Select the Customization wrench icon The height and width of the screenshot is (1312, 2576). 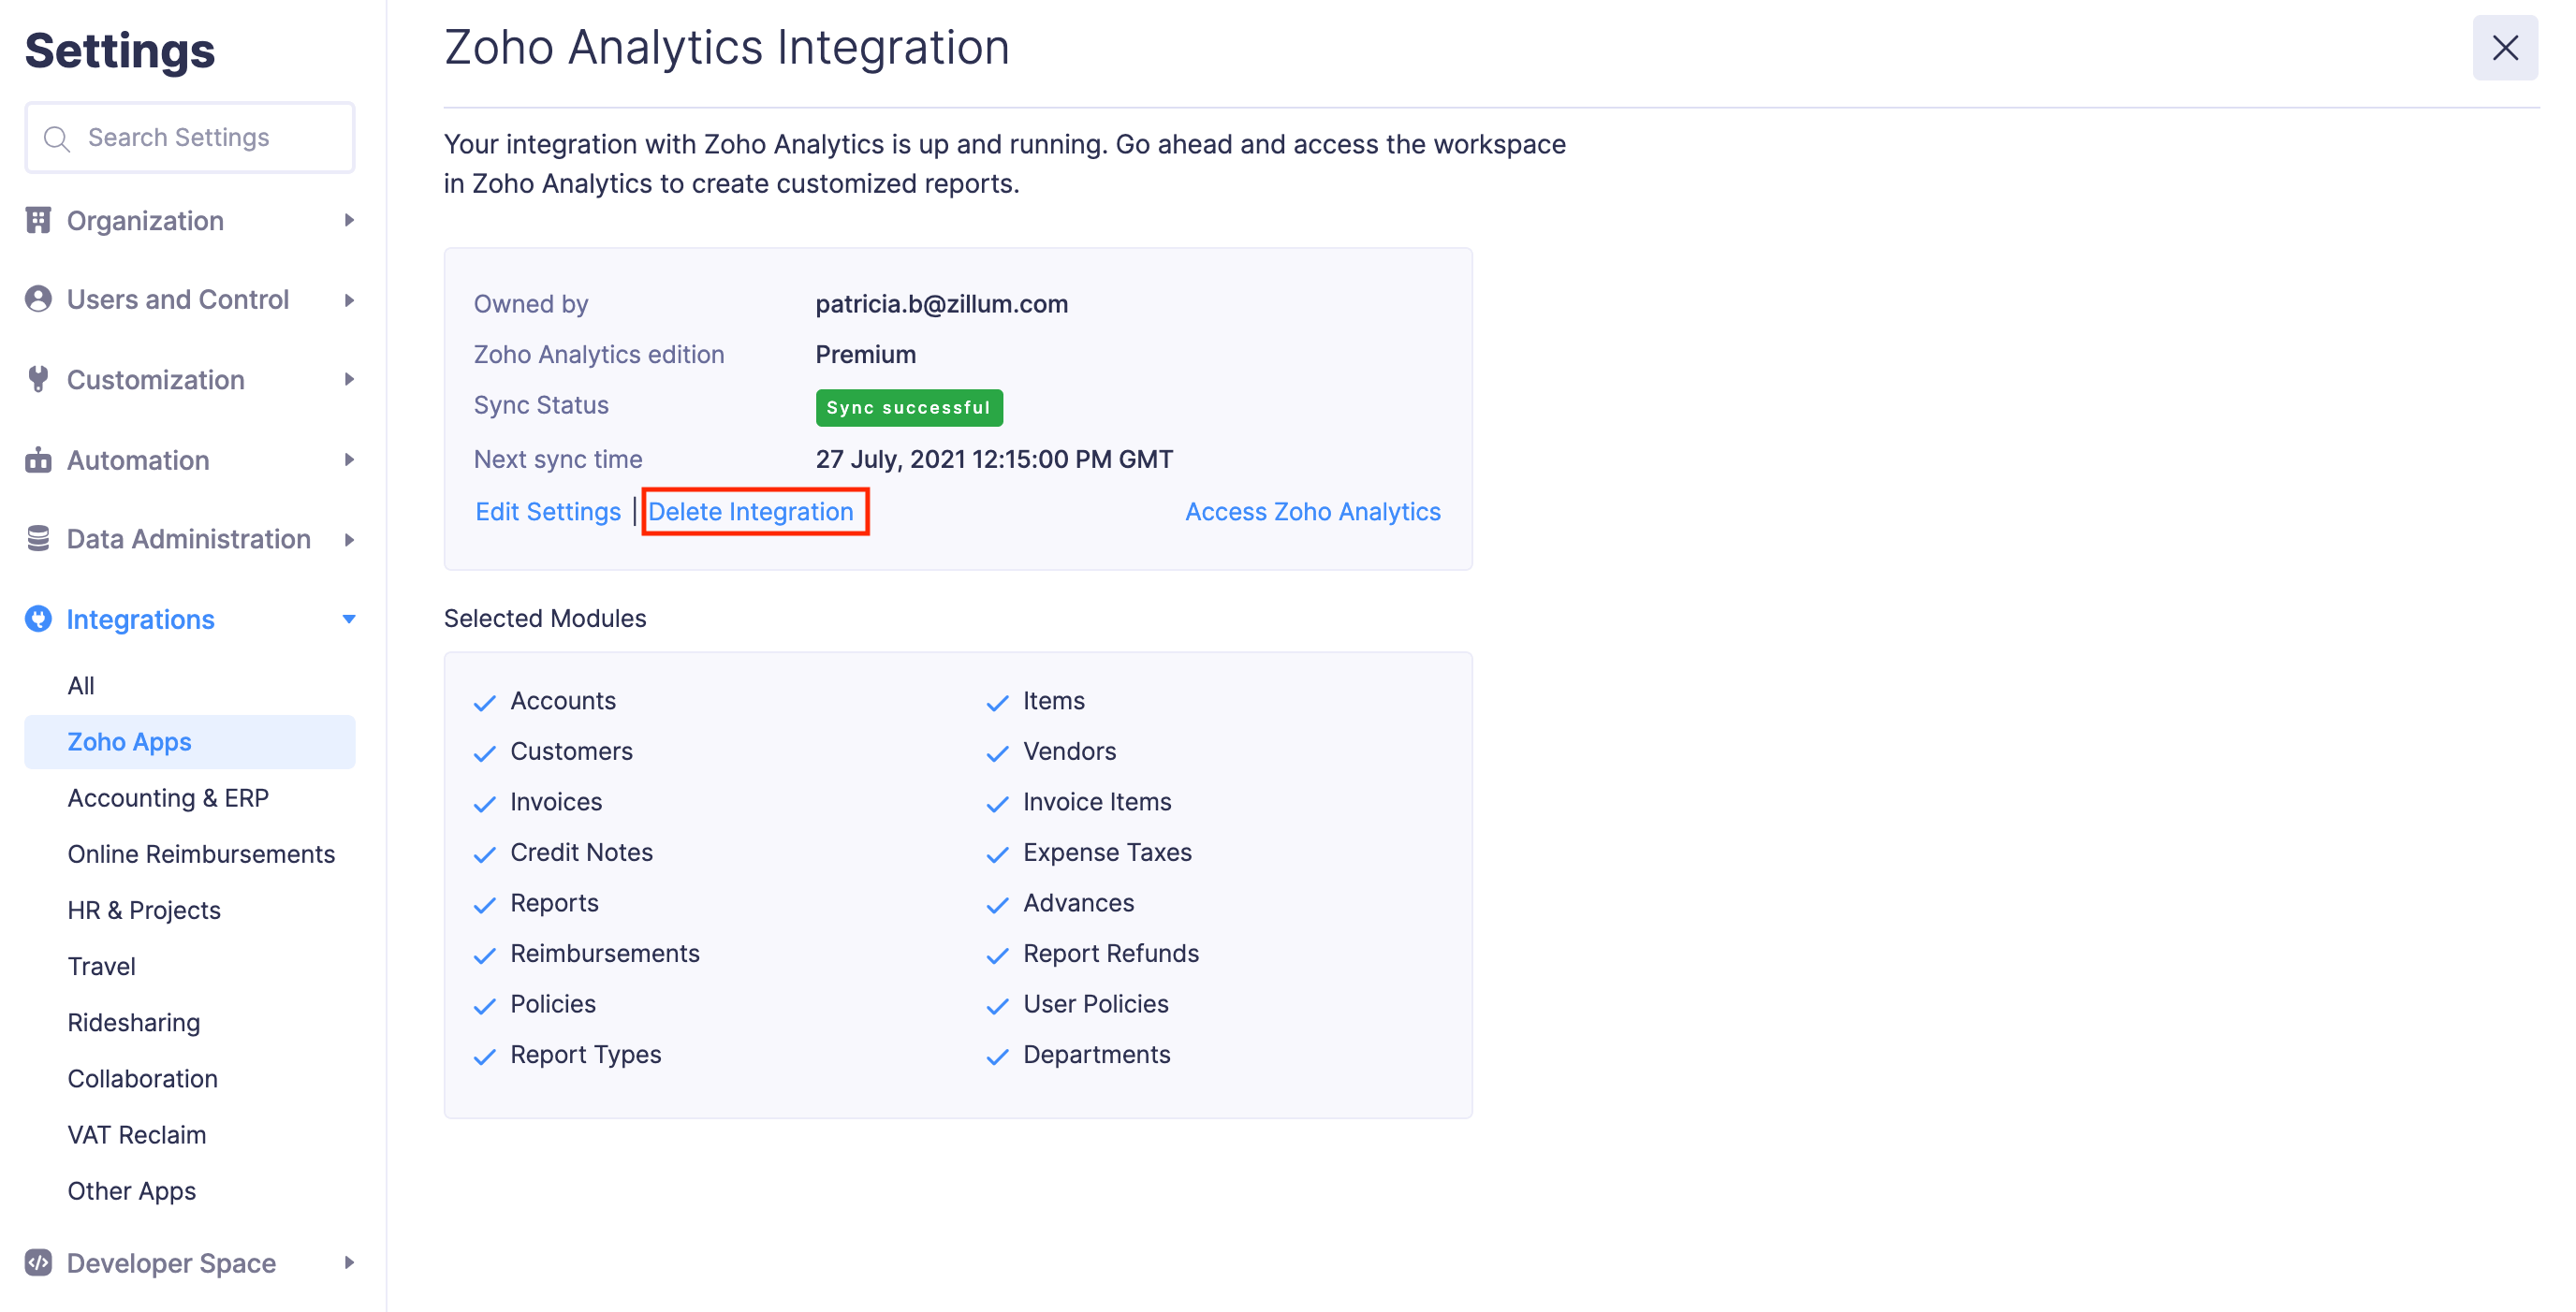[x=38, y=379]
